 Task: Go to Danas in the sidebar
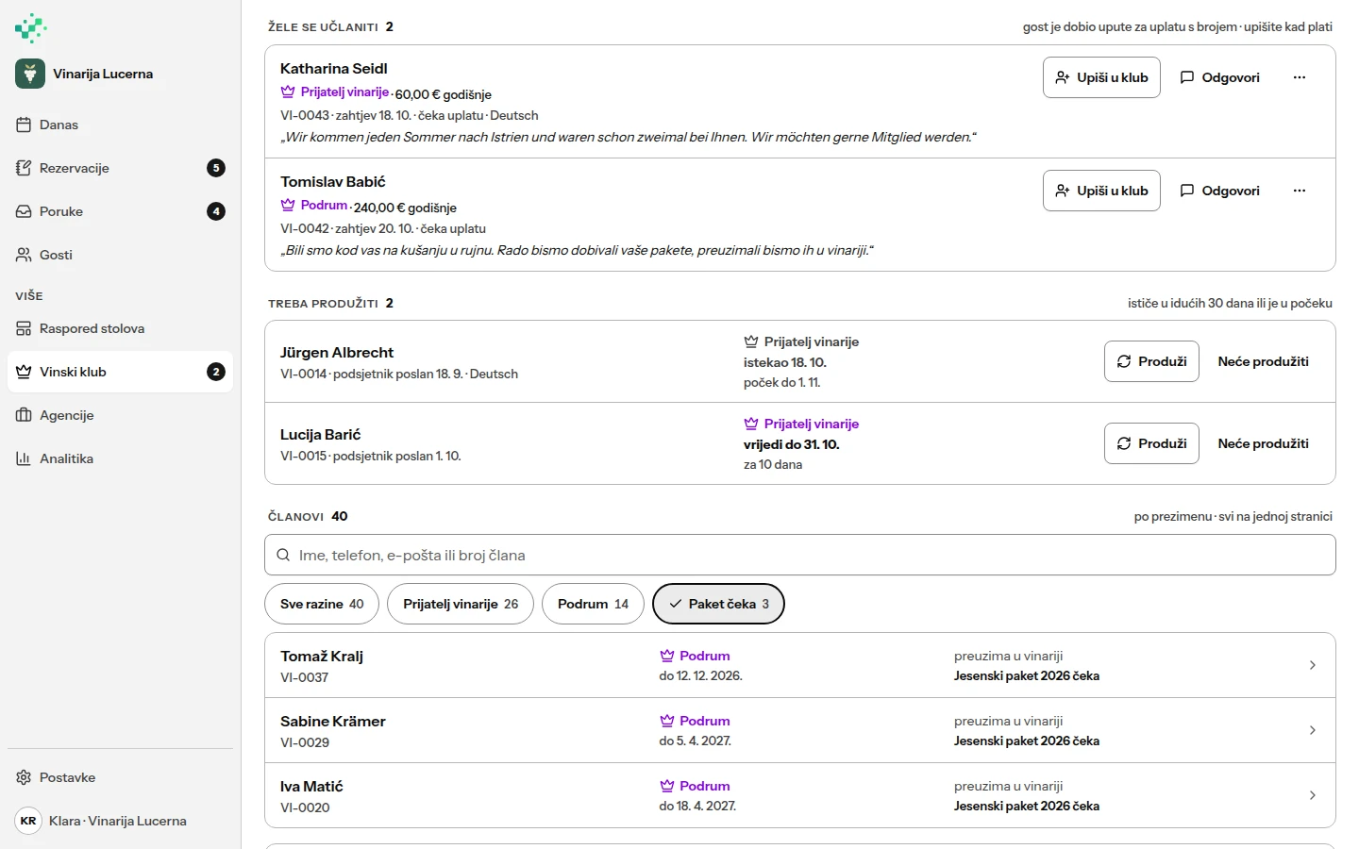[120, 125]
